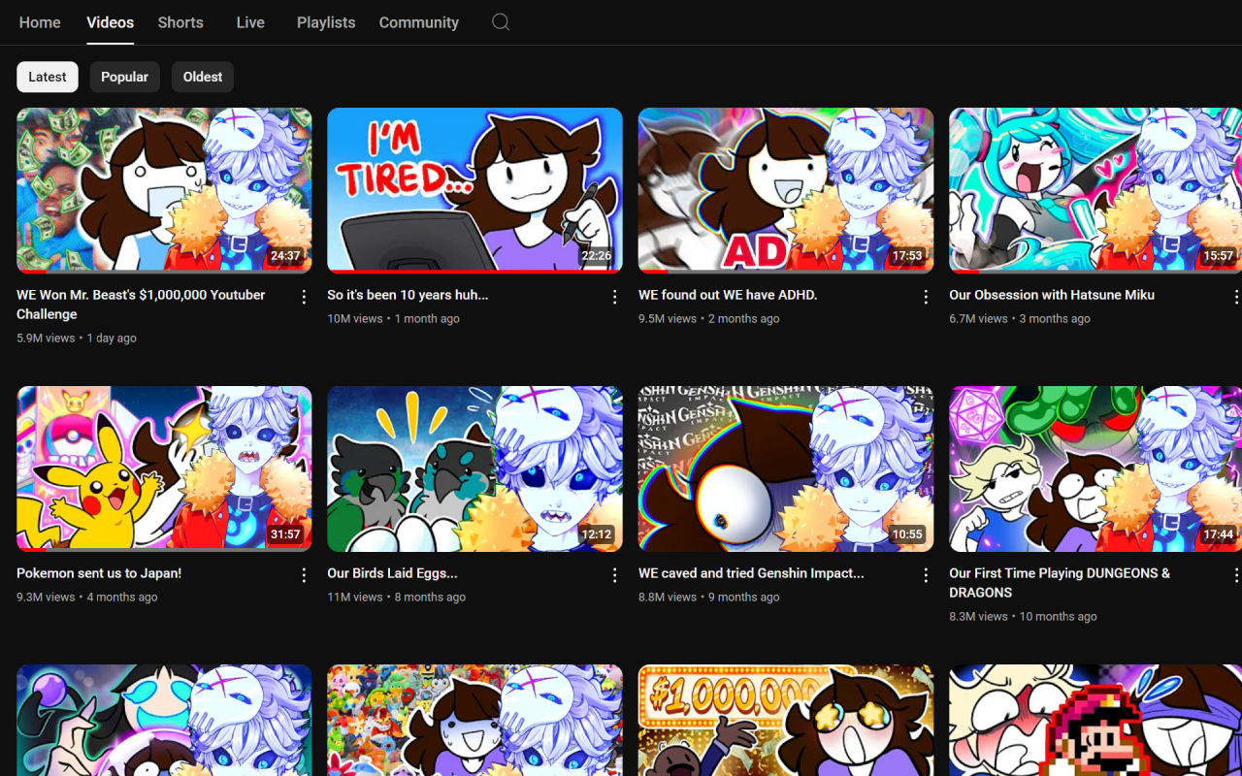Click the red progress bar on the 22:26 video thumbnail
The image size is (1242, 776).
[x=474, y=272]
